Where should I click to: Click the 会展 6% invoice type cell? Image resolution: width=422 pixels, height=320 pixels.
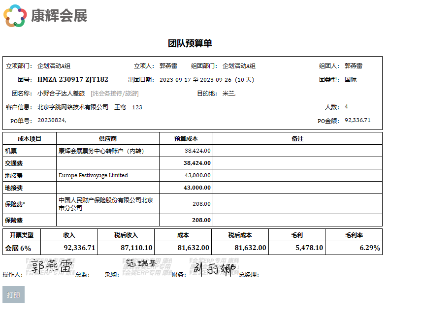click(x=18, y=248)
